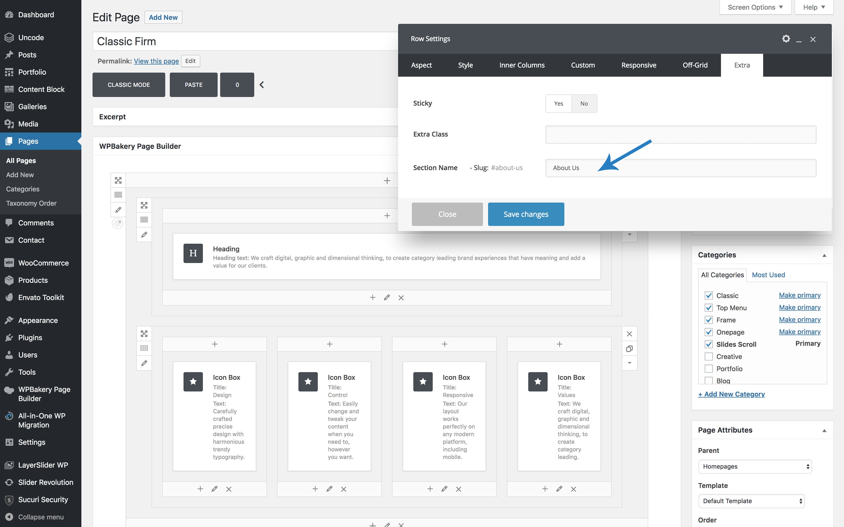This screenshot has height=527, width=844.
Task: Switch to the Responsive tab
Action: pyautogui.click(x=638, y=65)
